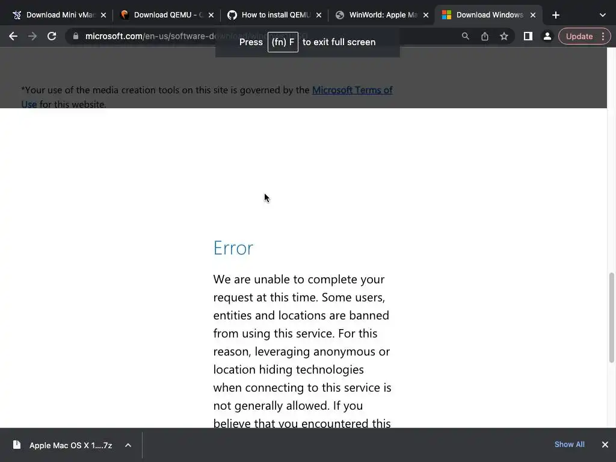The image size is (616, 462).
Task: Click text 'location hiding technologies'
Action: [x=288, y=370]
